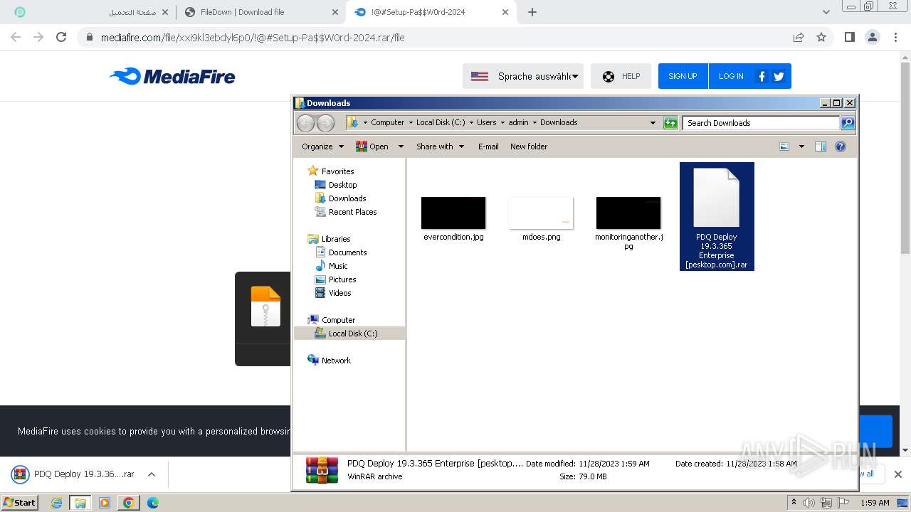Screen dimensions: 911x512
Task: Click New folder button
Action: coord(529,146)
